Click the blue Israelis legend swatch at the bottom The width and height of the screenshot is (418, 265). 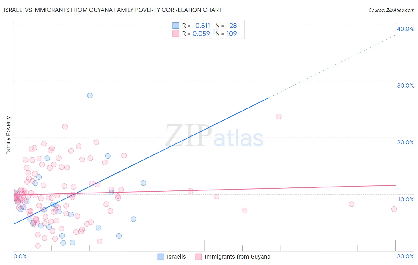(161, 257)
